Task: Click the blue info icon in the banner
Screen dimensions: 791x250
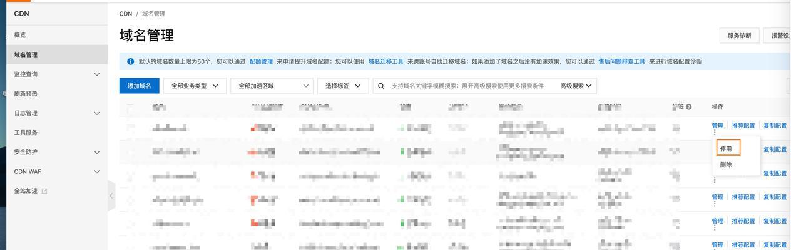Action: 131,61
